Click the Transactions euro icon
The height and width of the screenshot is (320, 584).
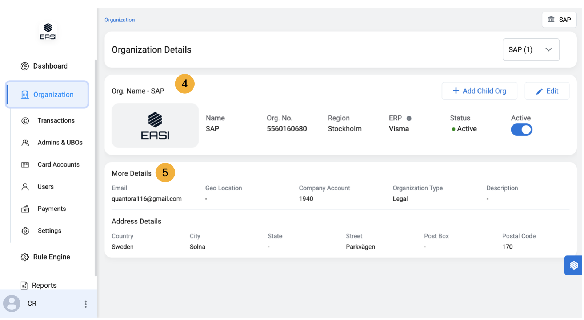tap(25, 121)
